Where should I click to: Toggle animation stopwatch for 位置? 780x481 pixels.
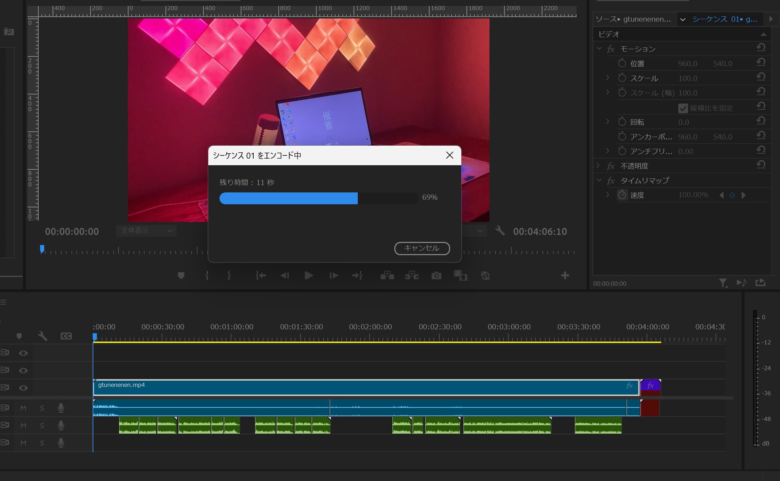click(622, 63)
